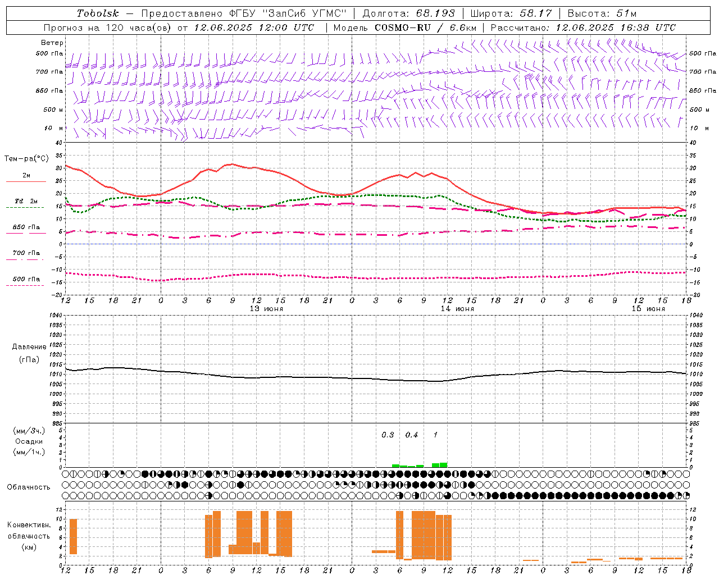Click the '0.3' precipitation value
This screenshot has height=575, width=719.
pos(388,435)
